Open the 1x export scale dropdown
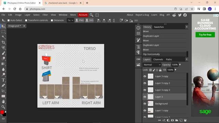The width and height of the screenshot is (219, 123). pyautogui.click(x=70, y=20)
